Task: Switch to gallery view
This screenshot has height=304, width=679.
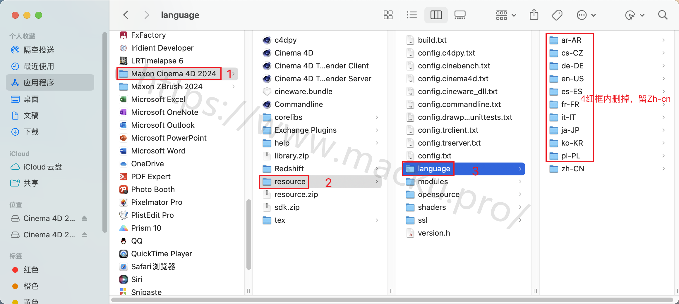Action: pyautogui.click(x=460, y=15)
